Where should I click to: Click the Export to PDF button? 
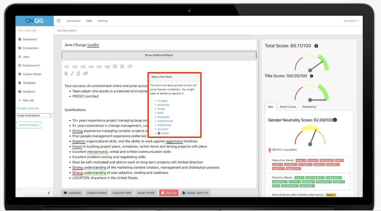(146, 193)
